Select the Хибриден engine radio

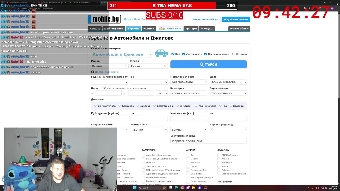[x=178, y=106]
